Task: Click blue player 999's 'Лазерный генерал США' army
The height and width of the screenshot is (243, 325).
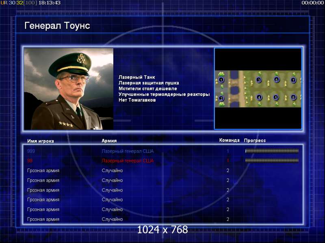Action: coord(128,151)
